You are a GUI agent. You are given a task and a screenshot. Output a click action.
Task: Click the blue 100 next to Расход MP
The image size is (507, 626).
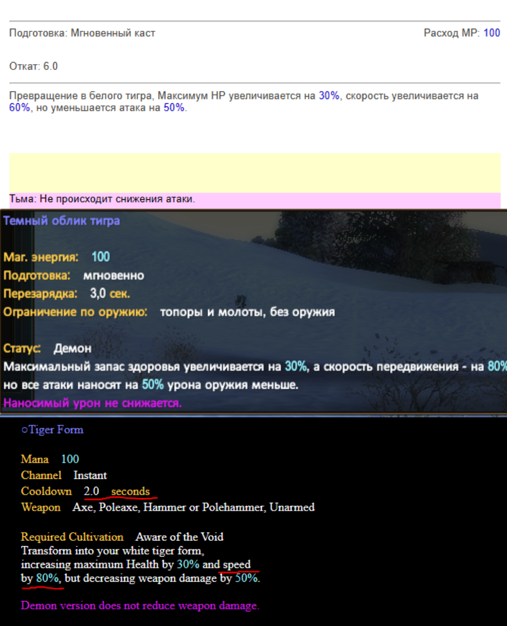(491, 33)
